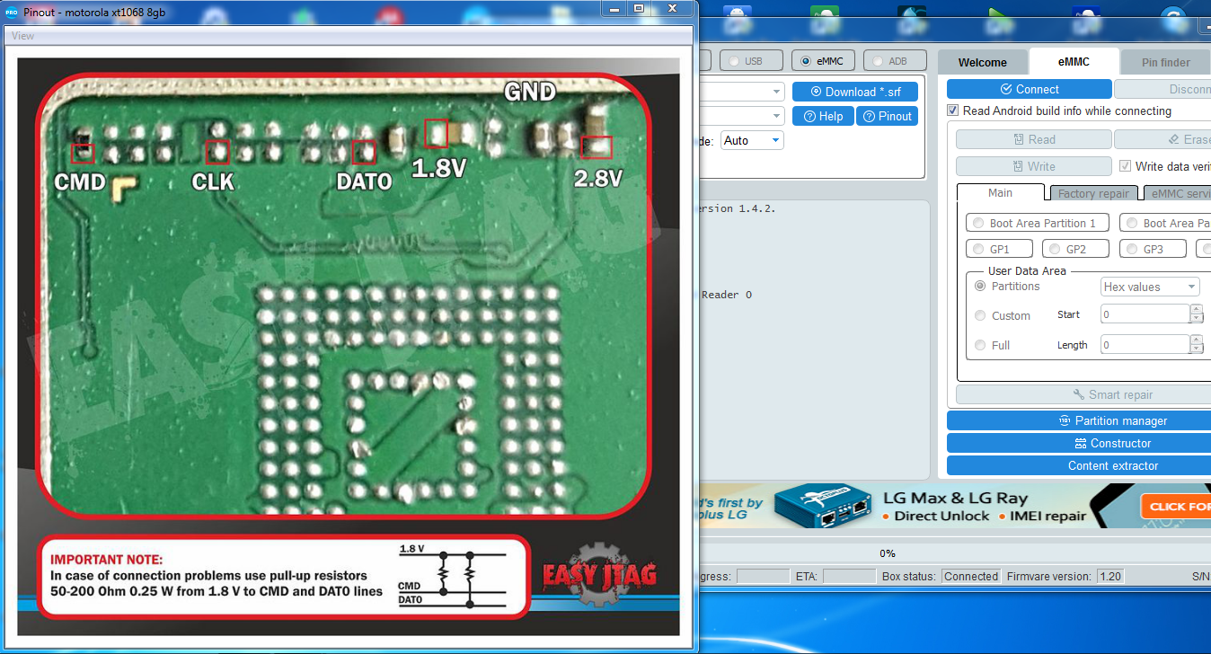Click the Pinout window PRO title icon

click(x=12, y=12)
